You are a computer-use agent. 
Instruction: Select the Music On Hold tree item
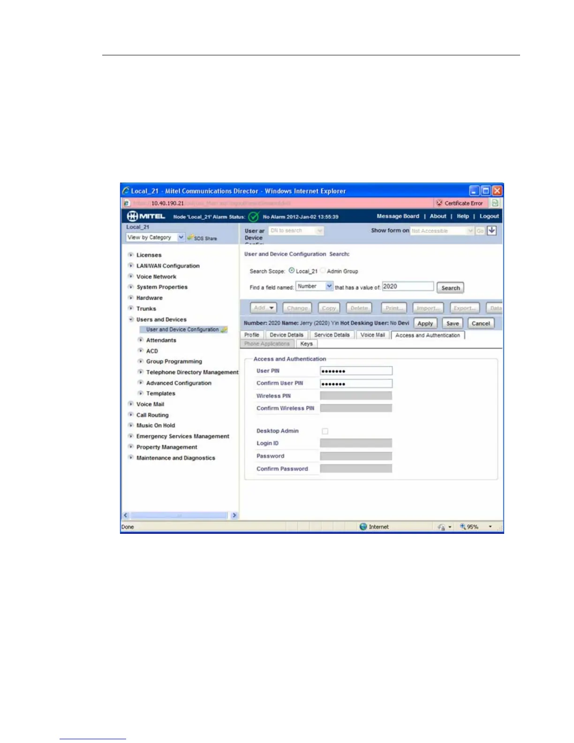(156, 425)
